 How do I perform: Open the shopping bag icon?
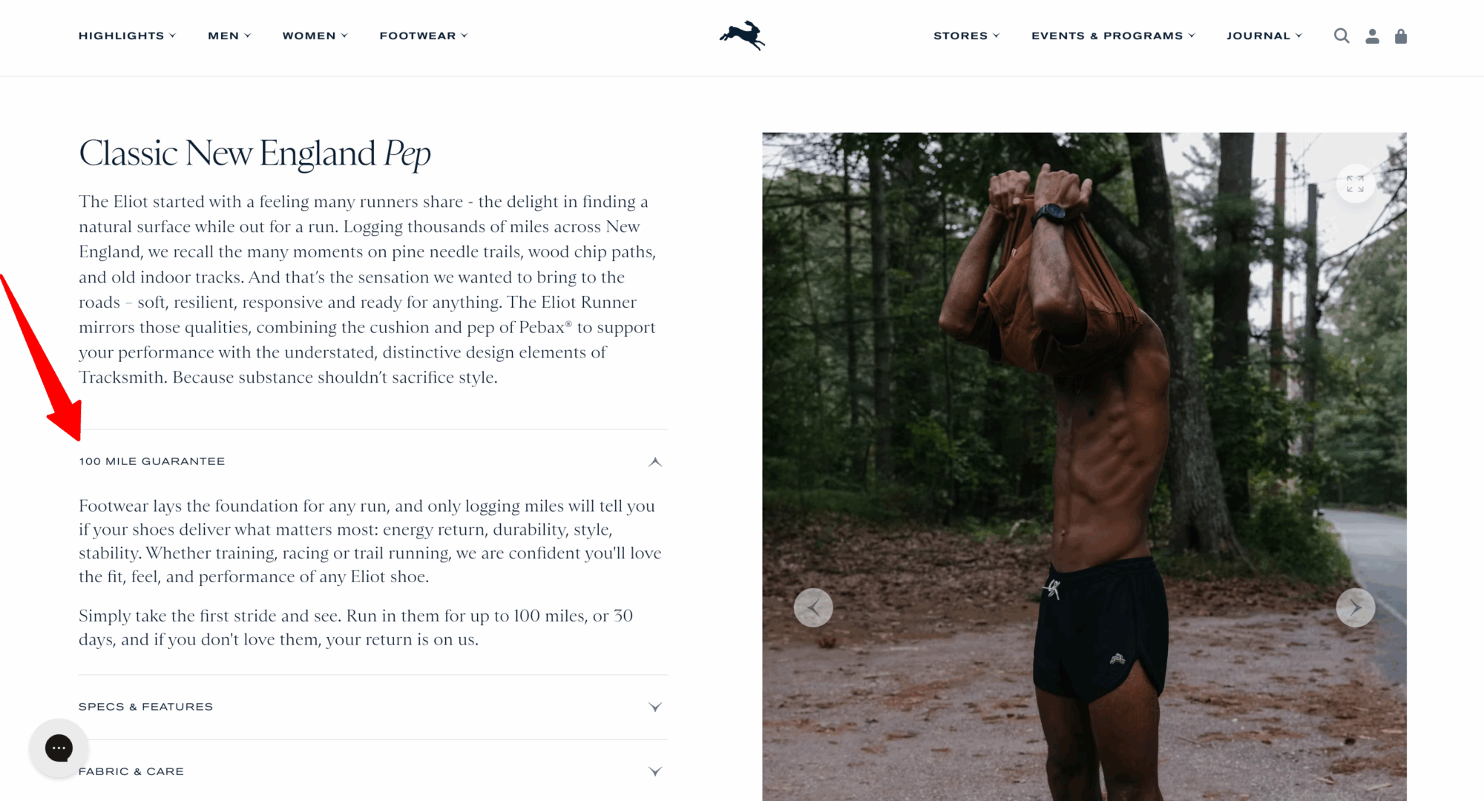tap(1401, 36)
